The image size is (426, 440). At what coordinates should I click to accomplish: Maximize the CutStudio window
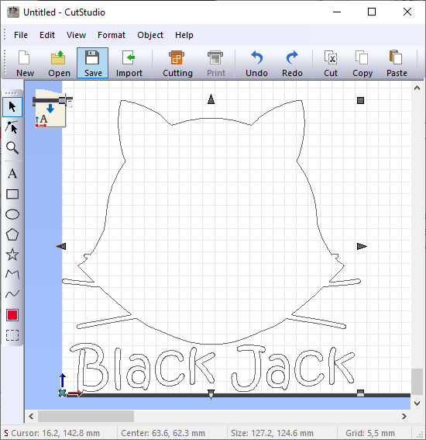[x=372, y=12]
